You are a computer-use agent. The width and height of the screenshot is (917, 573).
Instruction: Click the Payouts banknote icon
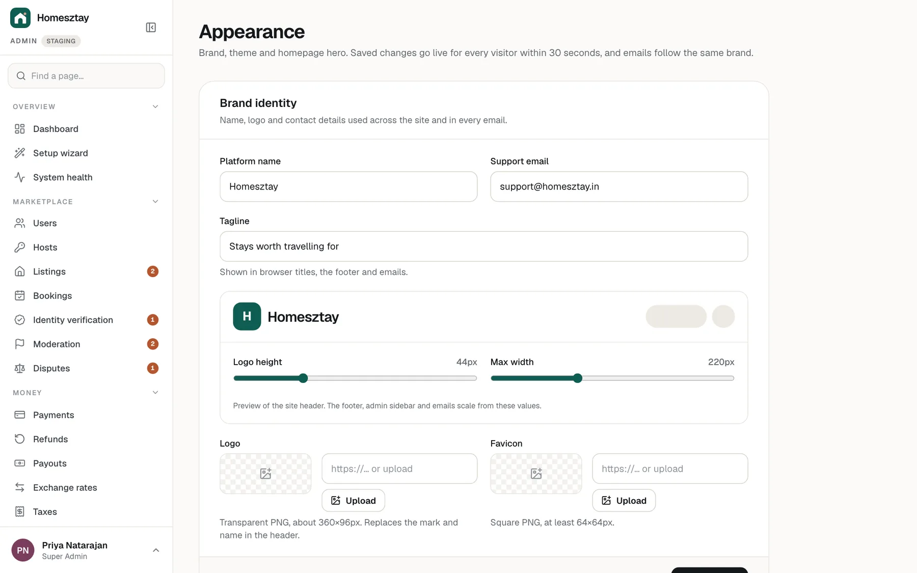click(20, 463)
